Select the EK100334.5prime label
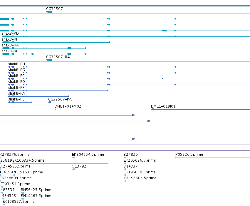The height and width of the screenshot is (206, 250). (x=28, y=160)
